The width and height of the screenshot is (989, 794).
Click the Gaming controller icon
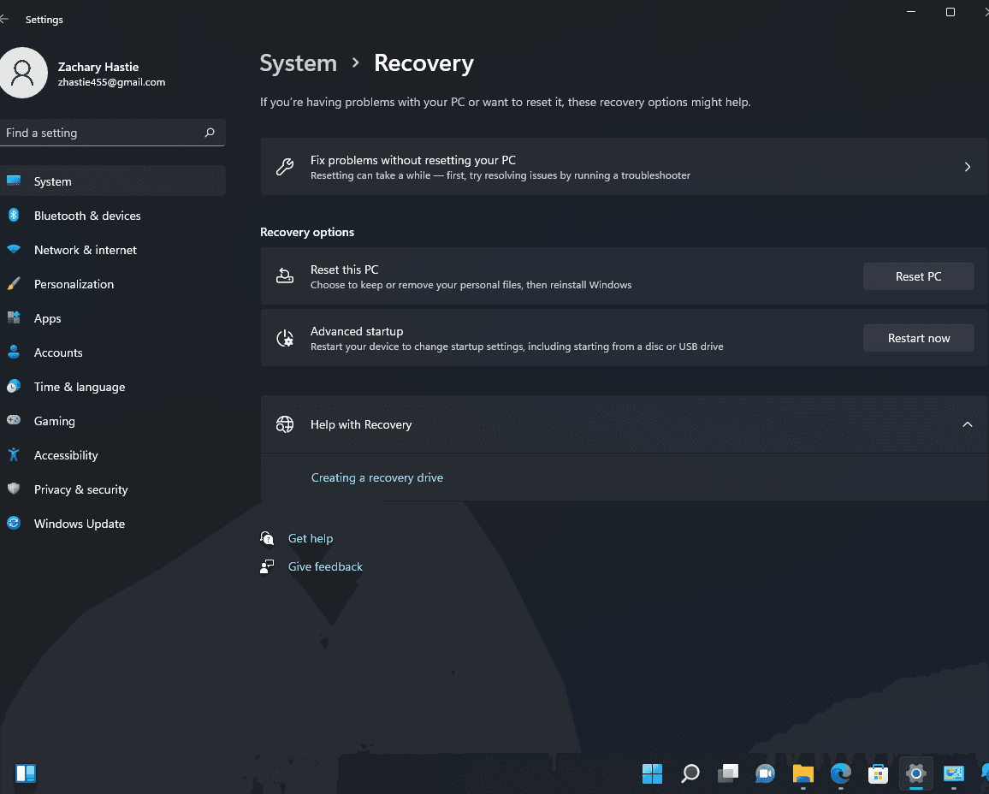13,420
